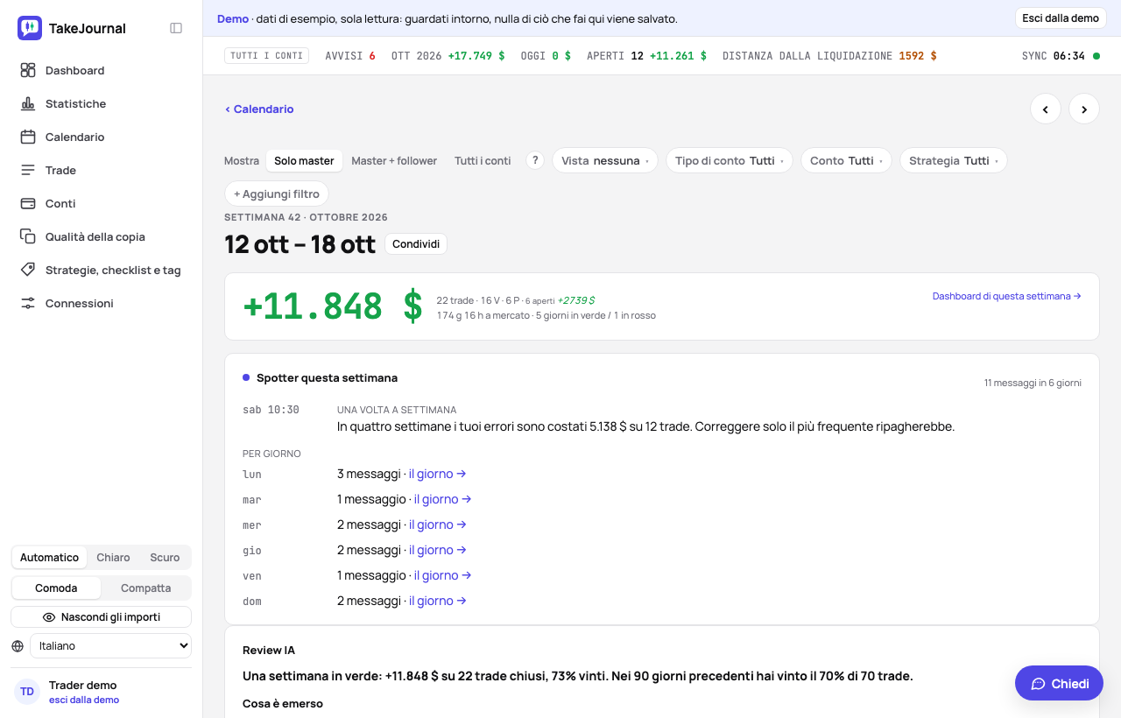Open il giorno link for ven
This screenshot has width=1121, height=718.
442,575
